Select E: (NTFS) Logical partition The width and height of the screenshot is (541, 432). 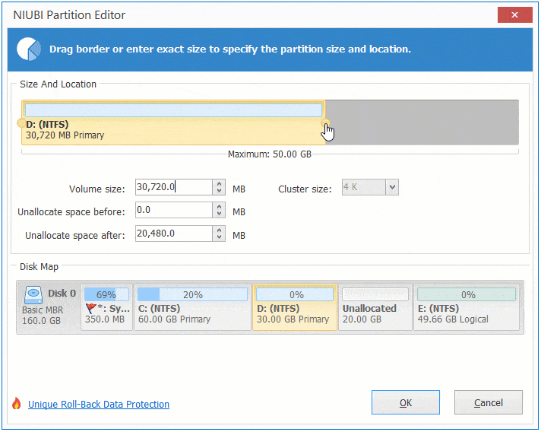pos(467,308)
